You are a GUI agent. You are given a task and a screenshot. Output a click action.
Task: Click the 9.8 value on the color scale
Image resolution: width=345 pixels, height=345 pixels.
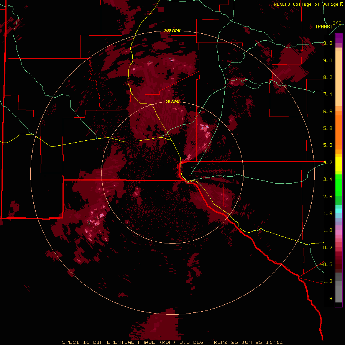click(x=328, y=43)
